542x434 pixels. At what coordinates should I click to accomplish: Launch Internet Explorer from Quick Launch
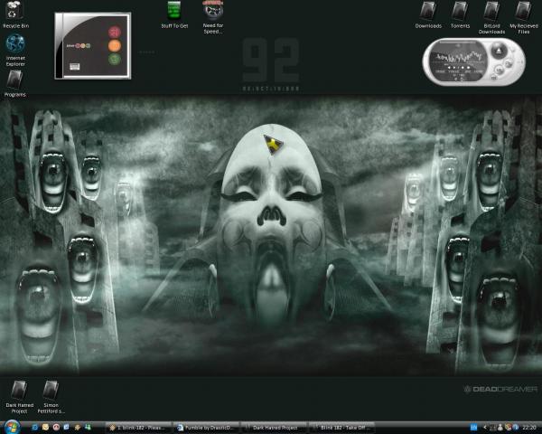[34, 427]
